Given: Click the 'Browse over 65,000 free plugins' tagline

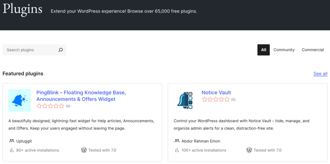Looking at the screenshot, I should pyautogui.click(x=162, y=11).
